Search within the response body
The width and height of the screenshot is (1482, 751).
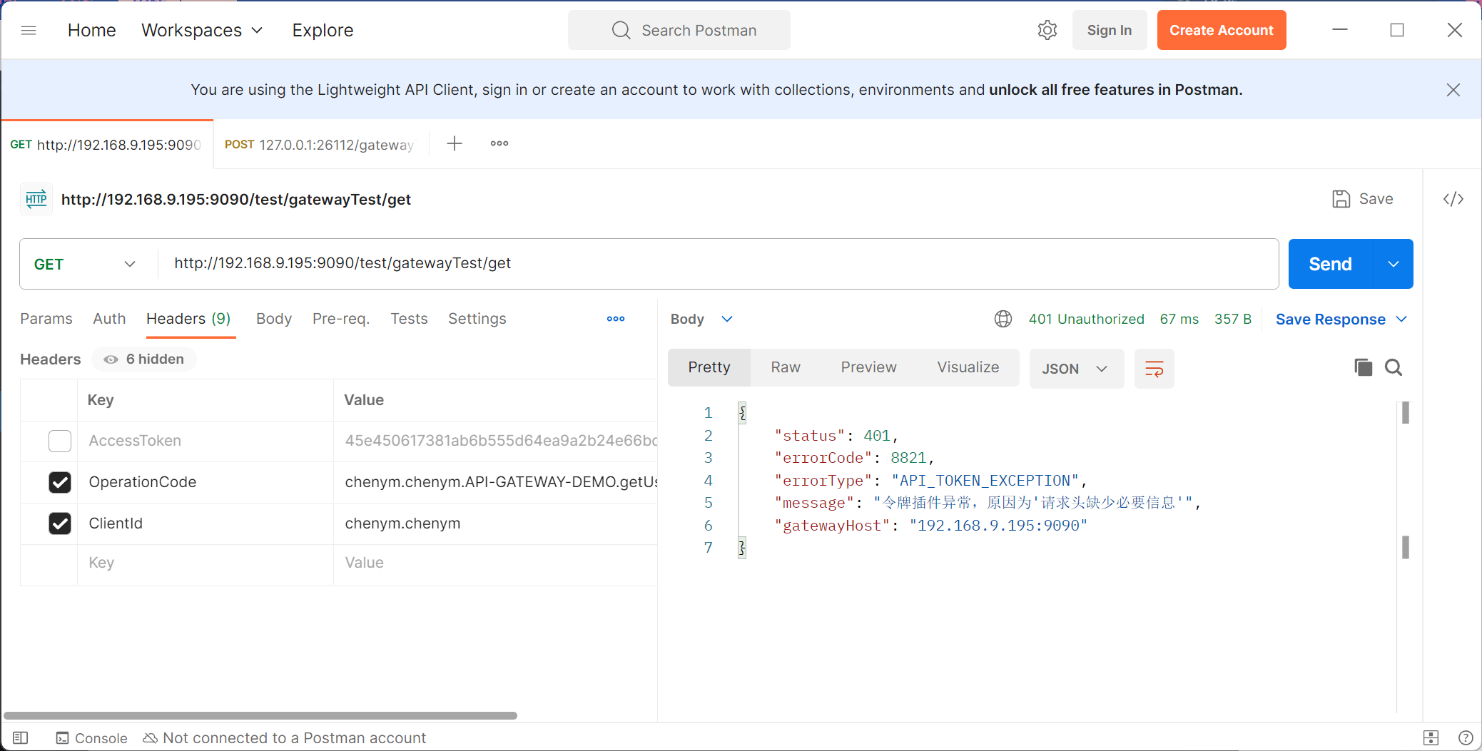(x=1394, y=367)
